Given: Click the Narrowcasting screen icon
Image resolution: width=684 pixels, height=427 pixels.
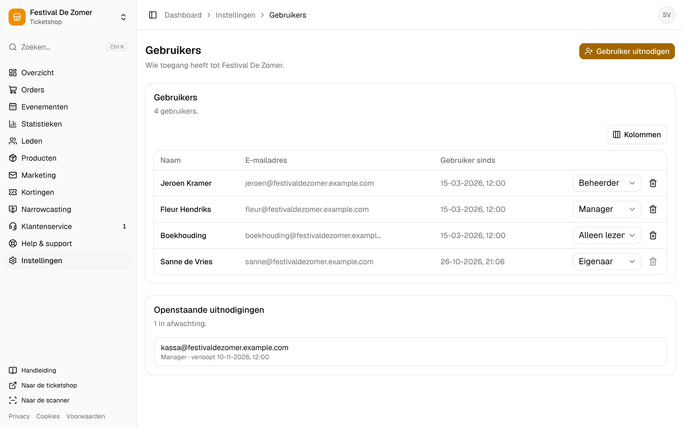Looking at the screenshot, I should tap(13, 209).
